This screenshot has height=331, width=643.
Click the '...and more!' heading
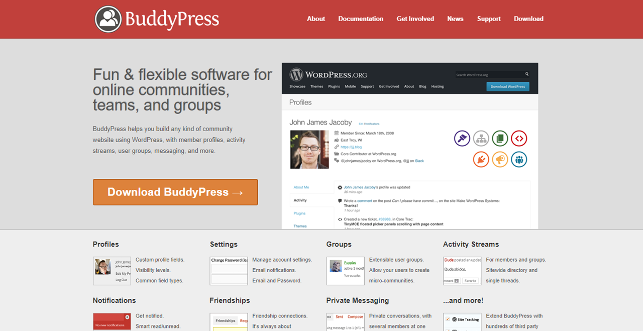point(463,300)
